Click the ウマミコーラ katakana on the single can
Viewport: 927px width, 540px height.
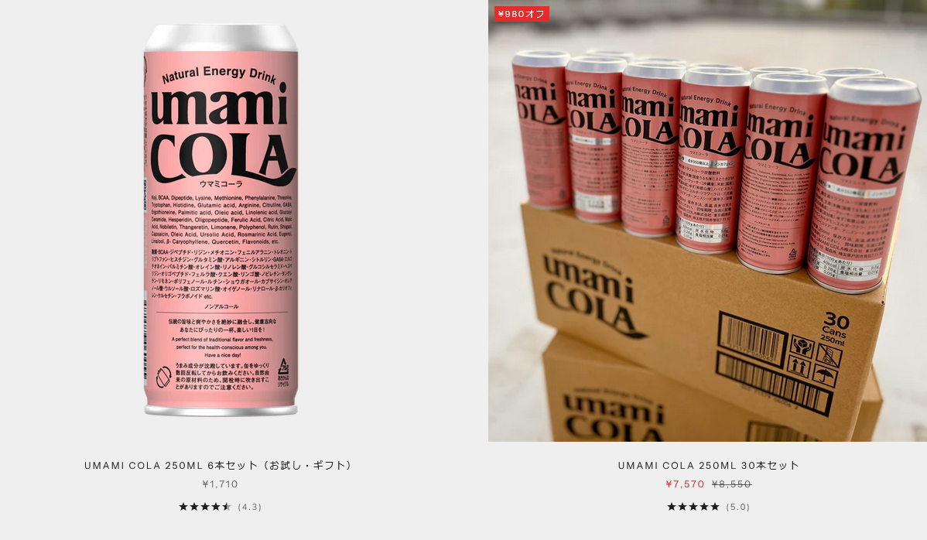point(221,184)
